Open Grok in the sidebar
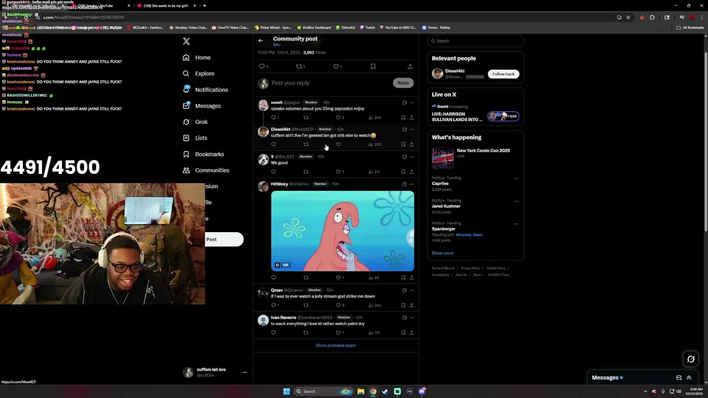Screen dimensions: 708x398 click(x=195, y=122)
